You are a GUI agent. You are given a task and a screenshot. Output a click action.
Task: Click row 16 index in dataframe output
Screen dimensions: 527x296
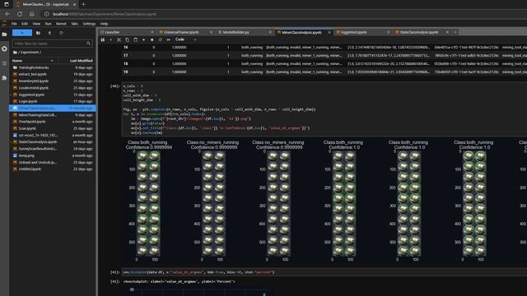126,48
